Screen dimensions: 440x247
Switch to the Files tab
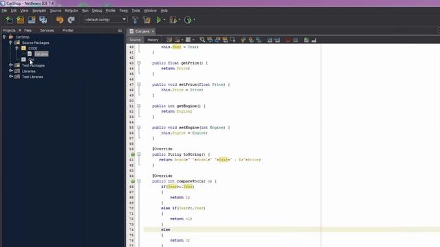pyautogui.click(x=27, y=30)
